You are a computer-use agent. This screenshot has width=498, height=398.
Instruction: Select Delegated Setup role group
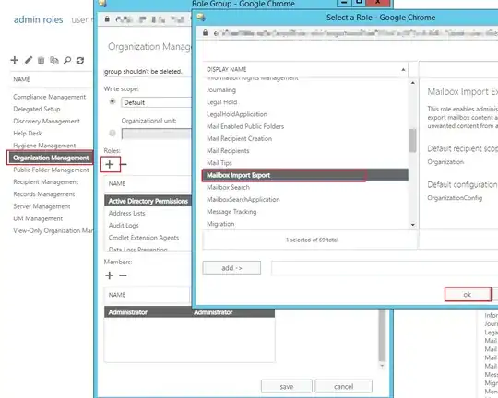click(37, 109)
